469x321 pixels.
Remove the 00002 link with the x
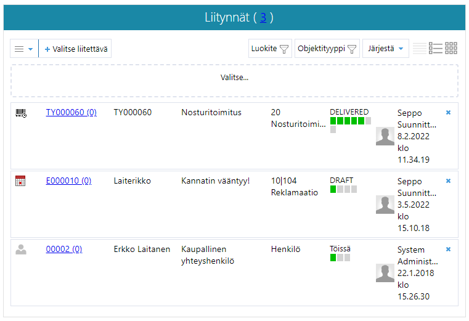click(x=448, y=249)
